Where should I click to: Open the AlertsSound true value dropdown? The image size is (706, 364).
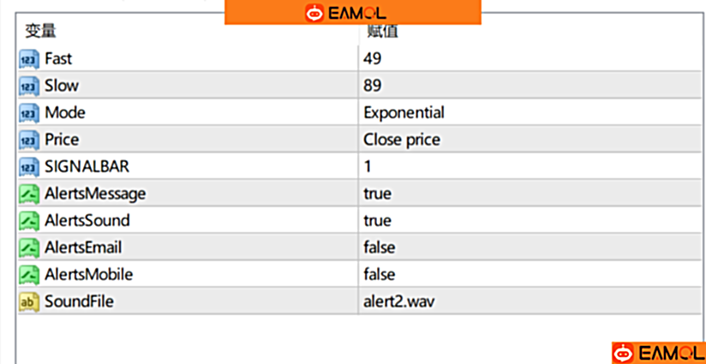[x=377, y=220]
